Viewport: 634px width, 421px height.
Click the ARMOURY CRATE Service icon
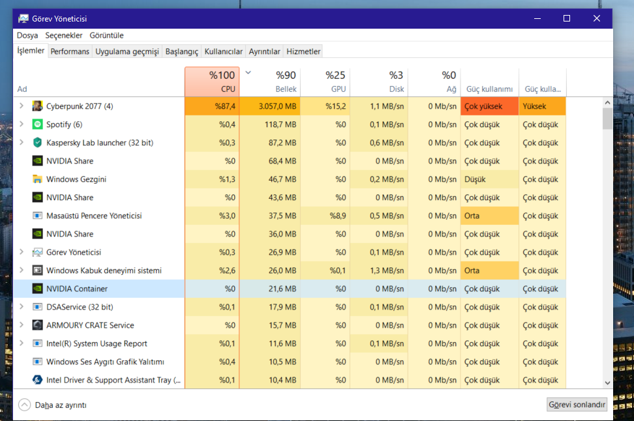click(x=37, y=325)
